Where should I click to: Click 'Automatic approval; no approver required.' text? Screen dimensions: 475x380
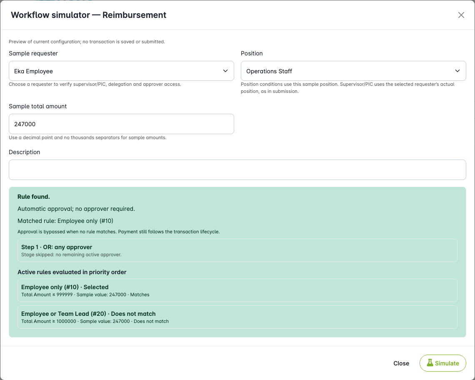point(76,209)
